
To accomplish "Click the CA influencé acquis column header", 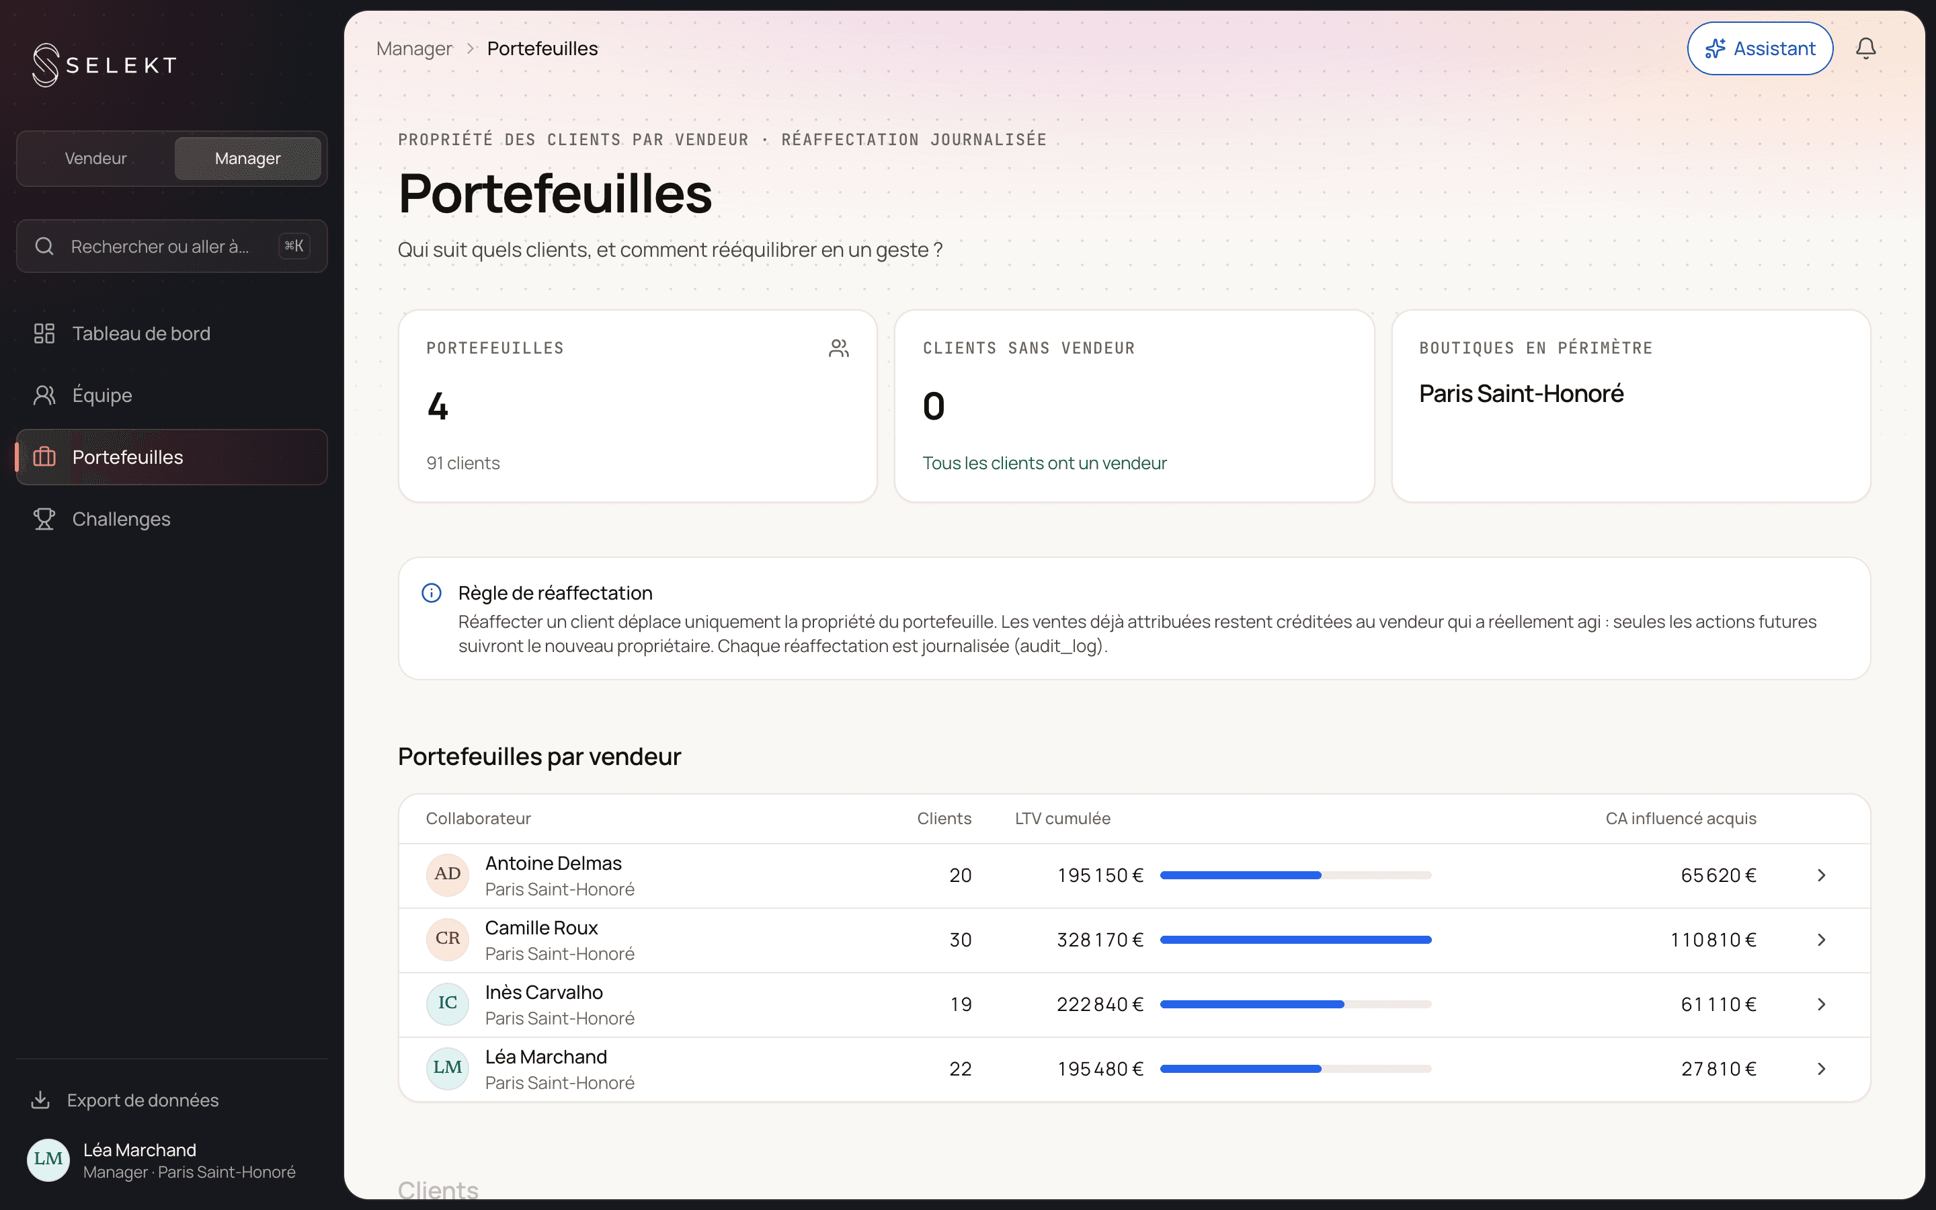I will click(1681, 819).
